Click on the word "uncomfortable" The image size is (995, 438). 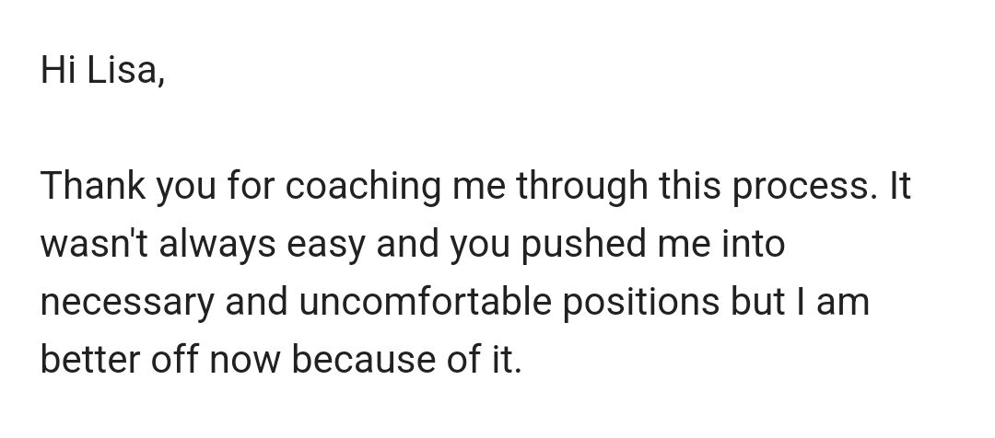pos(425,302)
